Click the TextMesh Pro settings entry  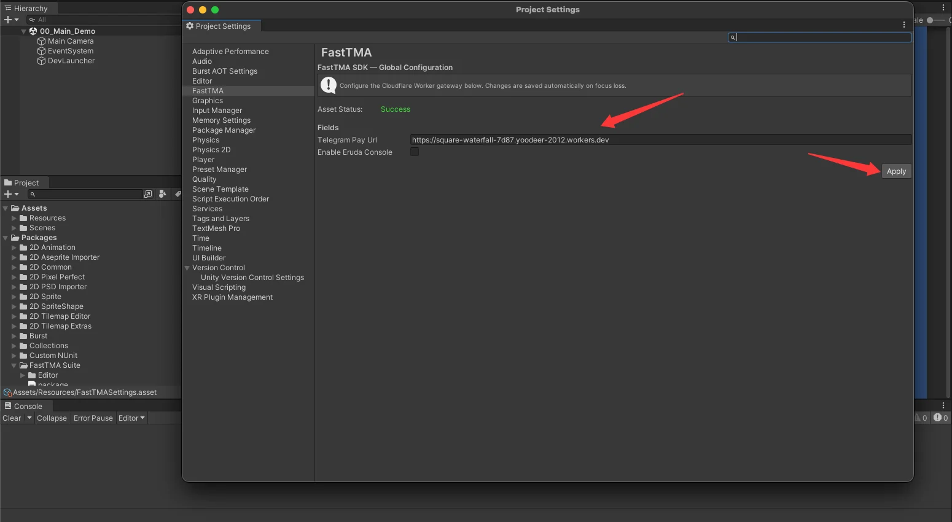coord(216,228)
